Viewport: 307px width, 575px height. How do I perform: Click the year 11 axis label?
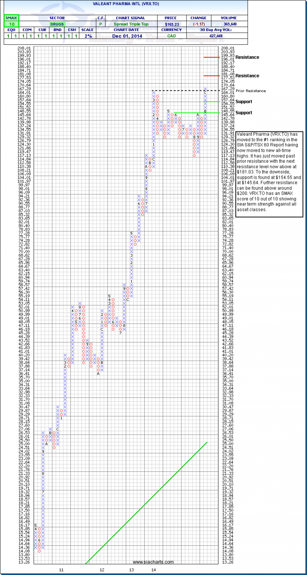click(61, 570)
